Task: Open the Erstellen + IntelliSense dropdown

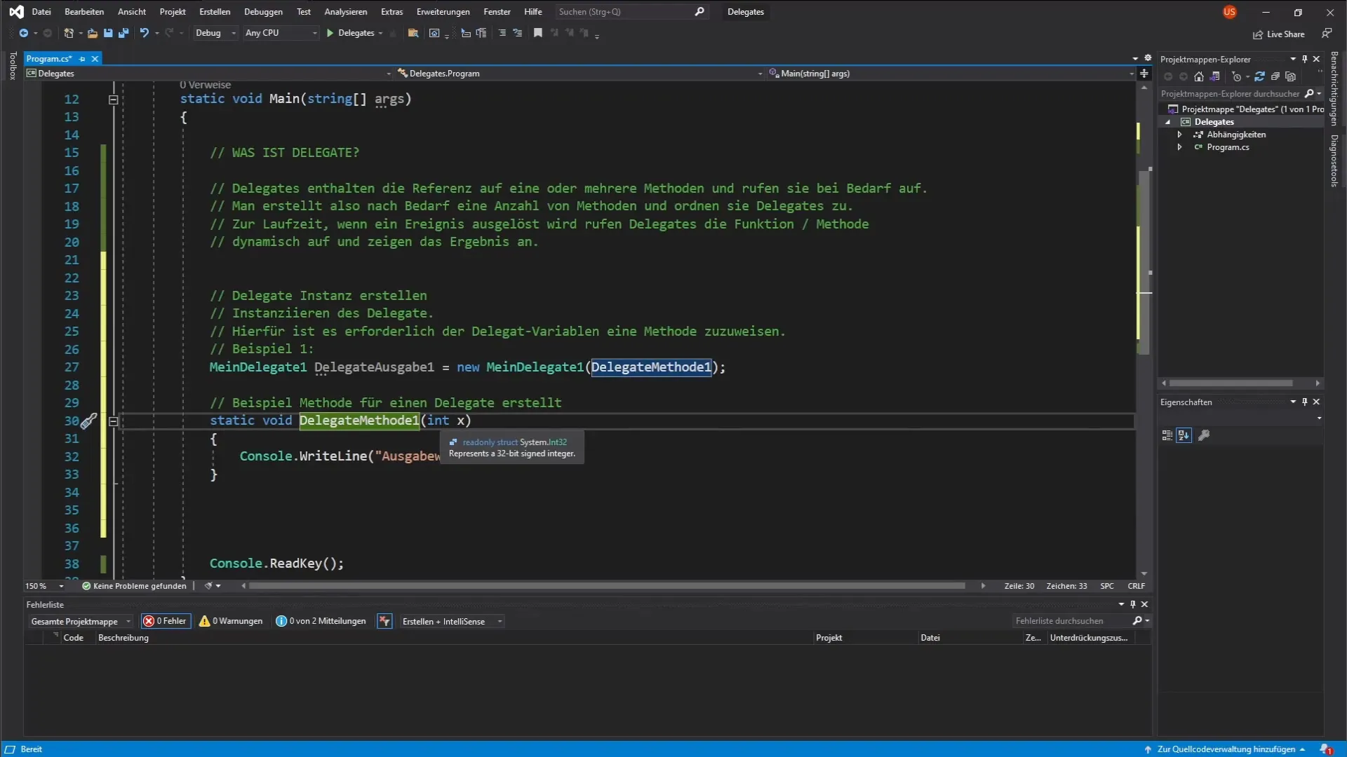Action: [x=452, y=621]
